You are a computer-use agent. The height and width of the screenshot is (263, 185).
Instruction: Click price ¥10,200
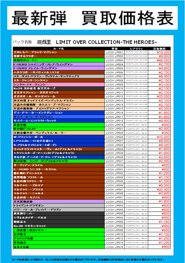[163, 137]
